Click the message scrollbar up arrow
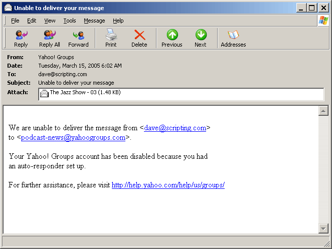 pos(323,111)
